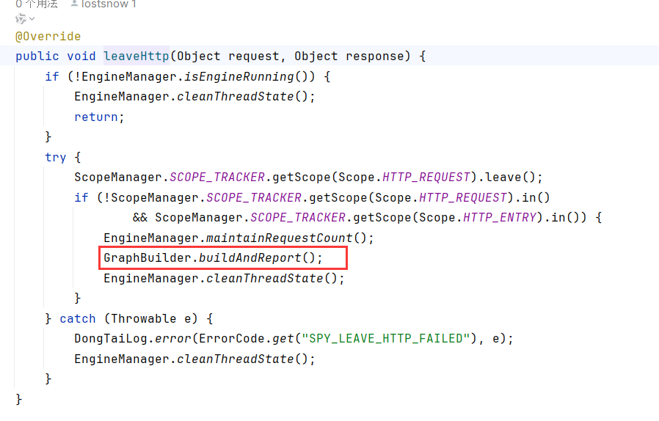
Task: Place cursor on the return keyword
Action: point(96,117)
